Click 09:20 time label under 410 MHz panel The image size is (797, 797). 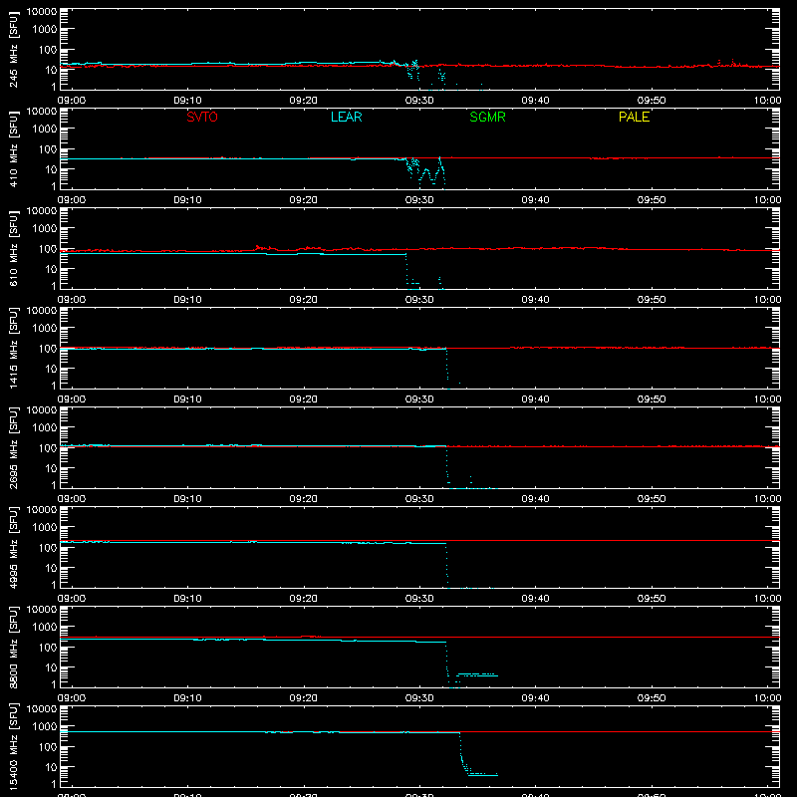tap(304, 200)
